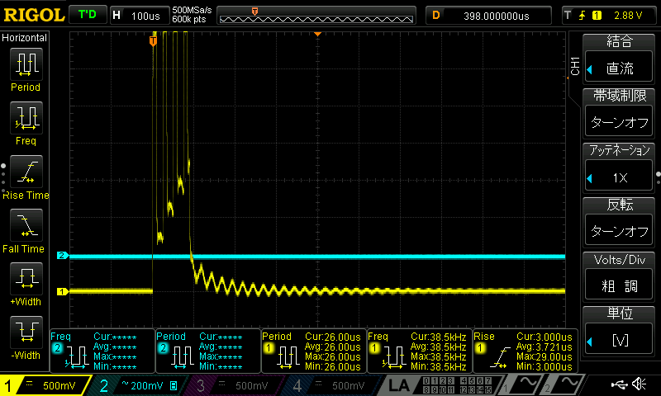Open the 結合 coupling menu

[620, 59]
